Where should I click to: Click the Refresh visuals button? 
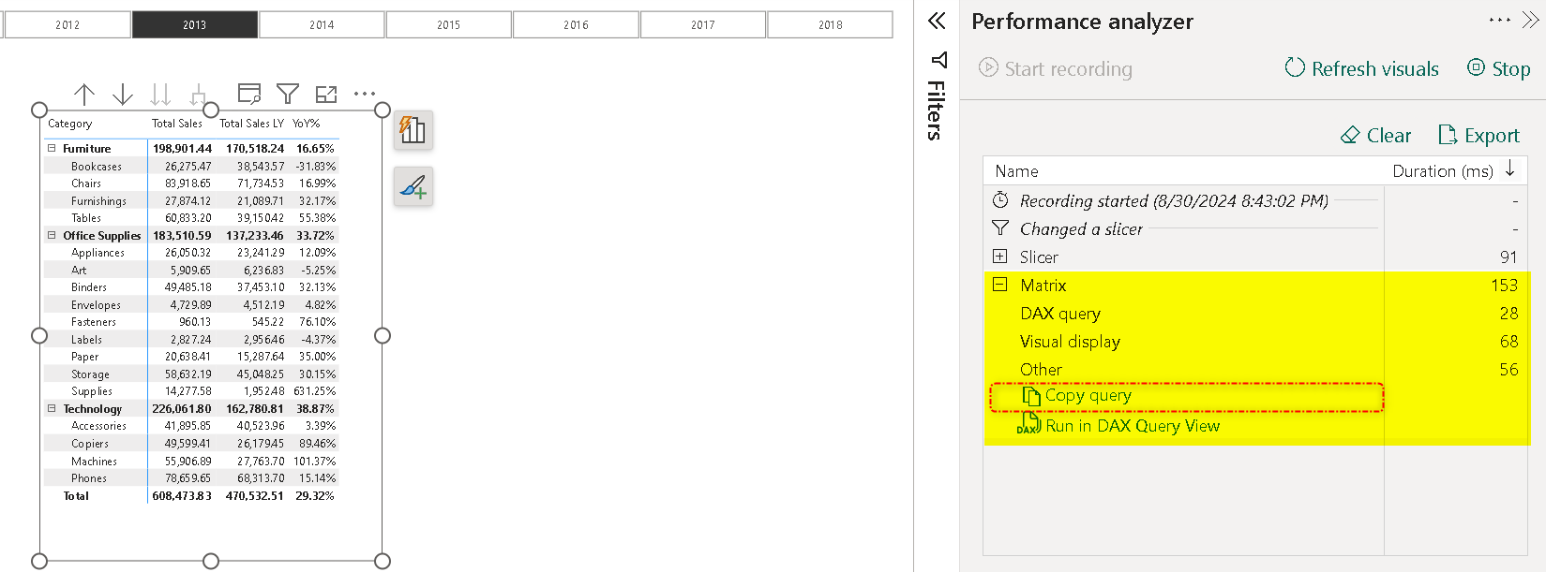click(1362, 68)
